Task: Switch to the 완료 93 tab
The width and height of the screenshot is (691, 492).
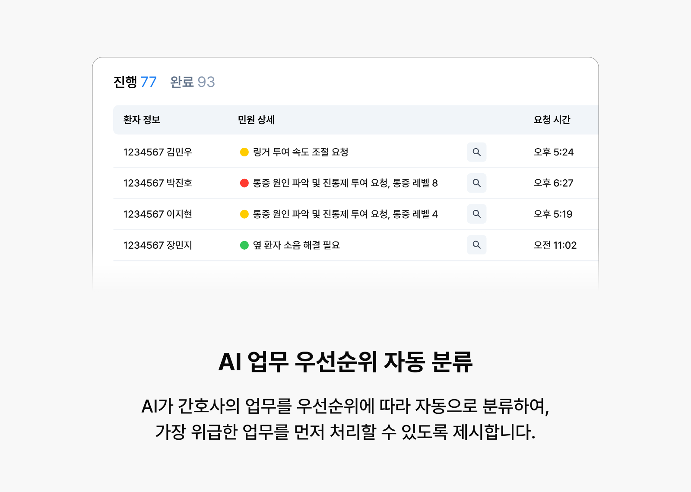Action: pyautogui.click(x=192, y=82)
